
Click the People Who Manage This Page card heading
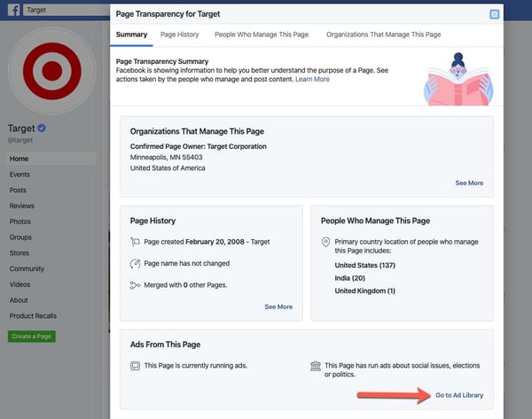376,221
